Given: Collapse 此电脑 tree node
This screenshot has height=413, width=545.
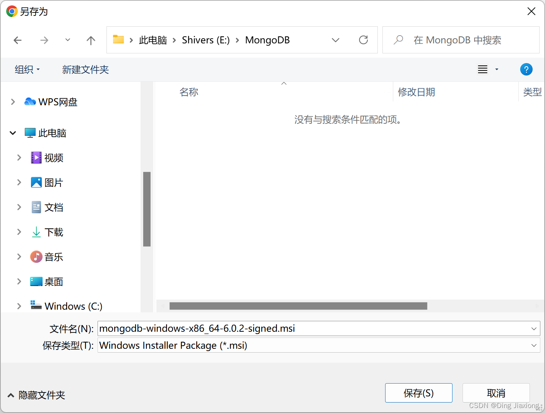Looking at the screenshot, I should 13,133.
